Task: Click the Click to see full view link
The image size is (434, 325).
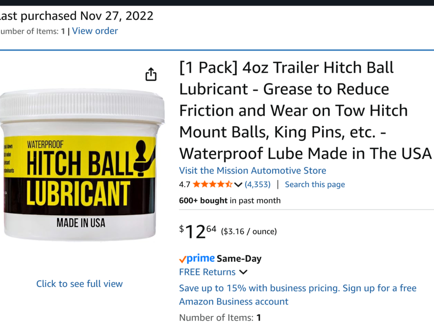Action: tap(79, 284)
